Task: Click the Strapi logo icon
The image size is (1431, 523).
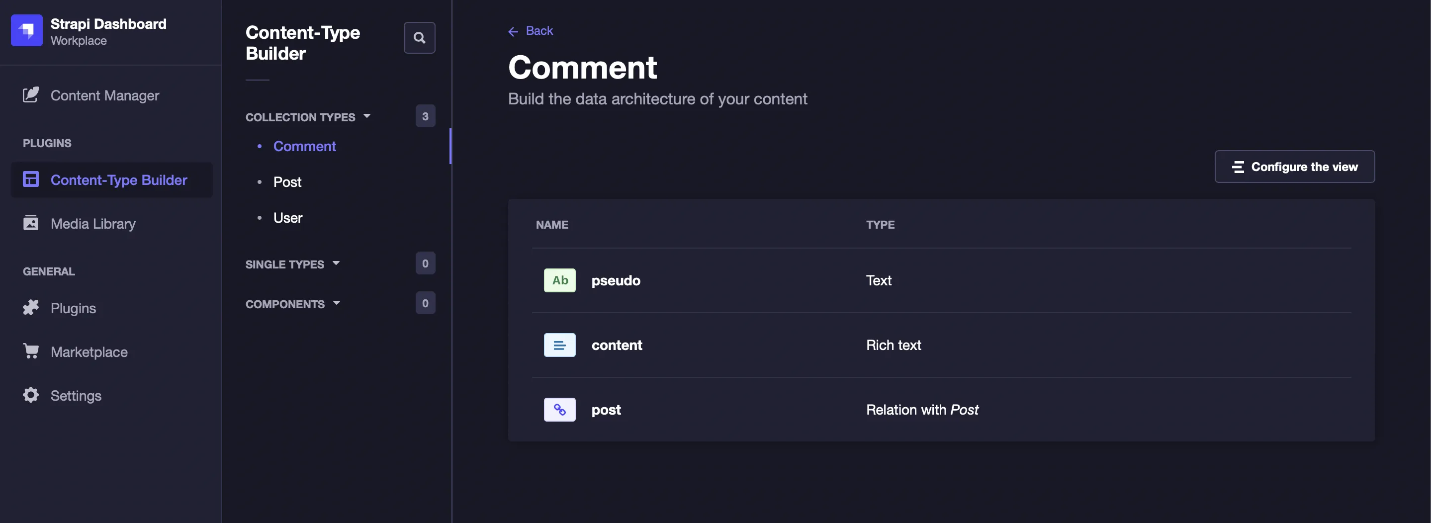Action: point(27,30)
